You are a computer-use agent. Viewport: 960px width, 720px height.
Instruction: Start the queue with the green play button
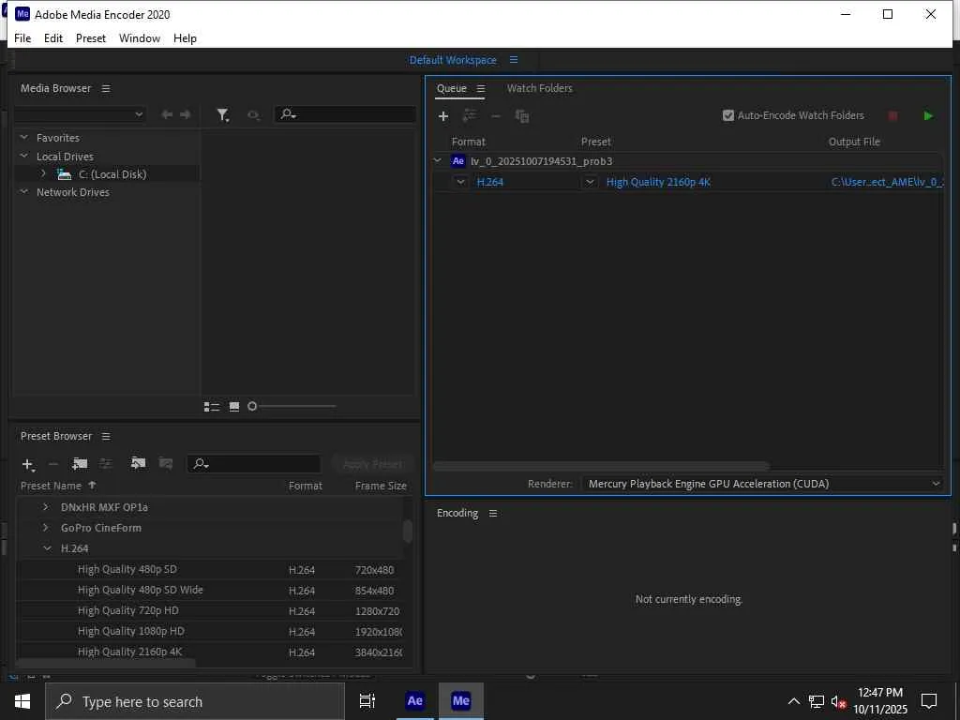coord(928,115)
